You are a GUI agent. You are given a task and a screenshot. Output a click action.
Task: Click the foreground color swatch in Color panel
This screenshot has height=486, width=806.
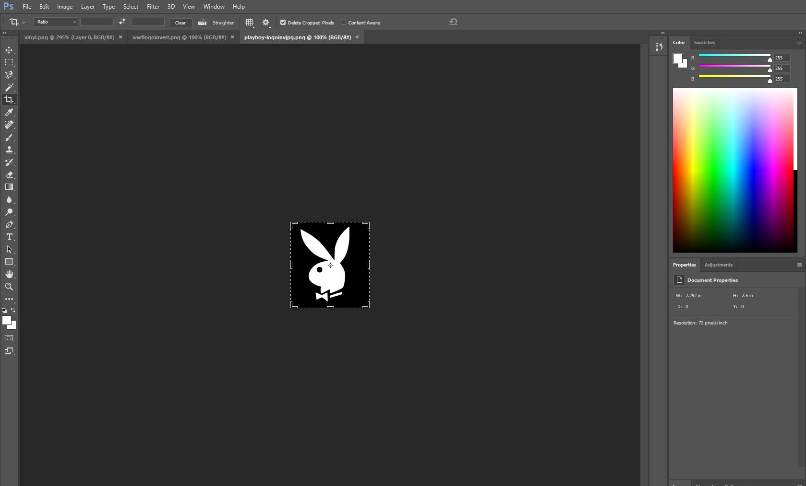[x=677, y=58]
